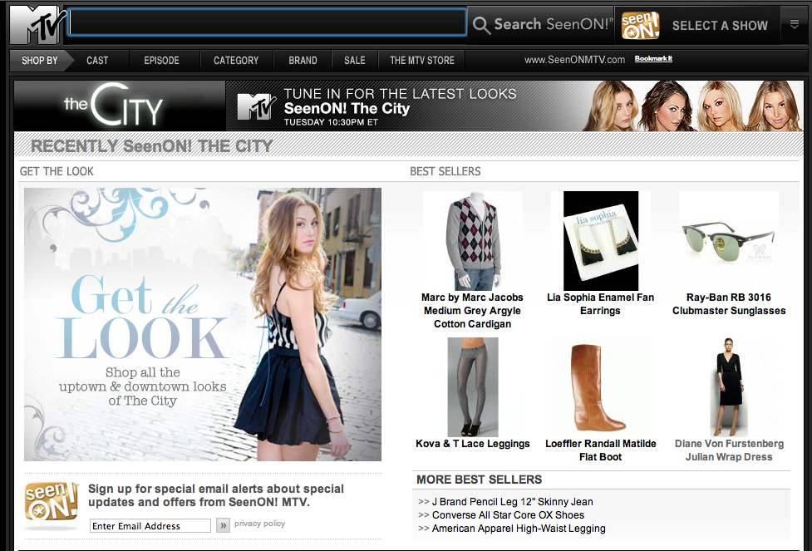Click the SeenON! logo beside email signup
Image resolution: width=812 pixels, height=551 pixels.
[x=52, y=502]
